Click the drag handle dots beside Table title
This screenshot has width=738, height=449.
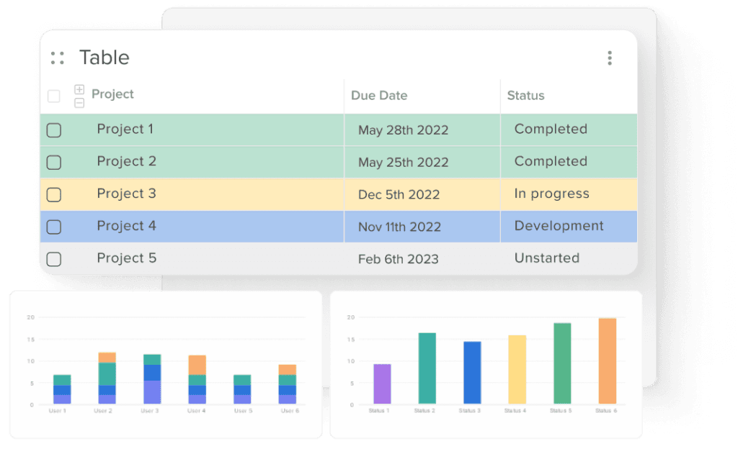(58, 58)
